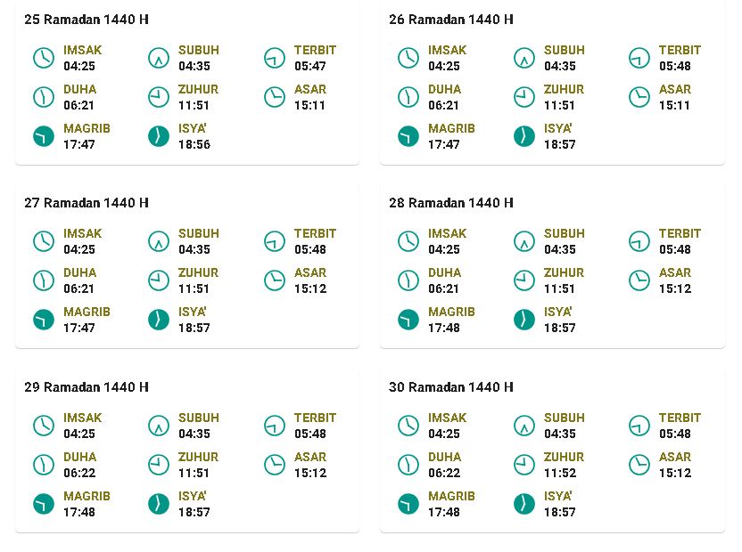742x552 pixels.
Task: Click the 29 Ramadan 1440 H title
Action: [x=87, y=387]
